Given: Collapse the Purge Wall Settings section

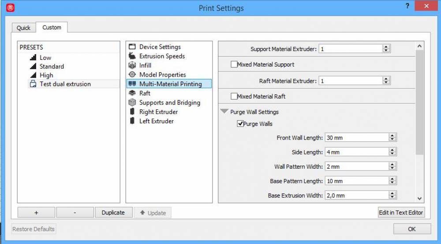Looking at the screenshot, I should coord(224,112).
